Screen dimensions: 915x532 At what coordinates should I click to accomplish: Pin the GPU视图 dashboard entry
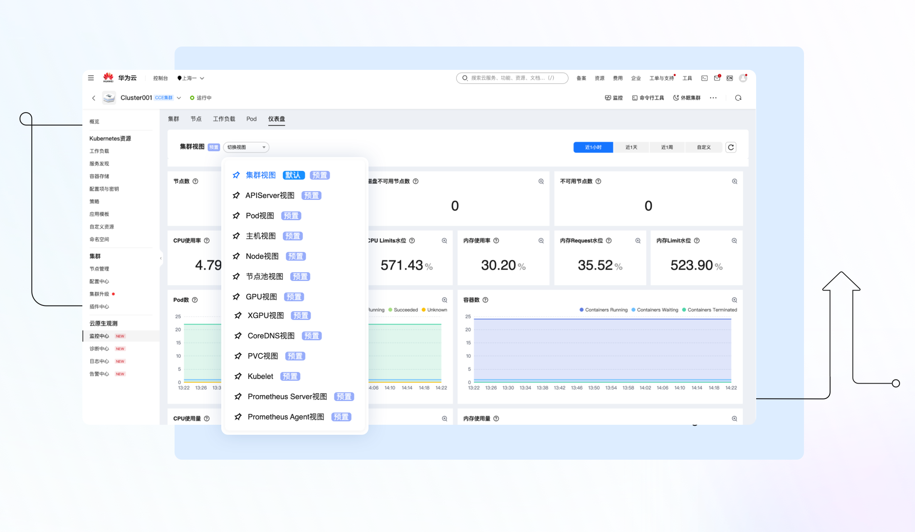click(236, 297)
